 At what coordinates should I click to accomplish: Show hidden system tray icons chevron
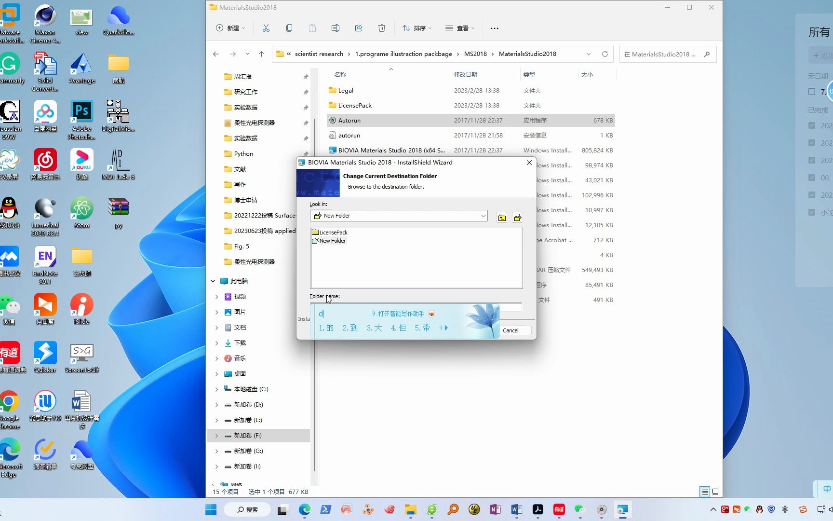click(713, 509)
